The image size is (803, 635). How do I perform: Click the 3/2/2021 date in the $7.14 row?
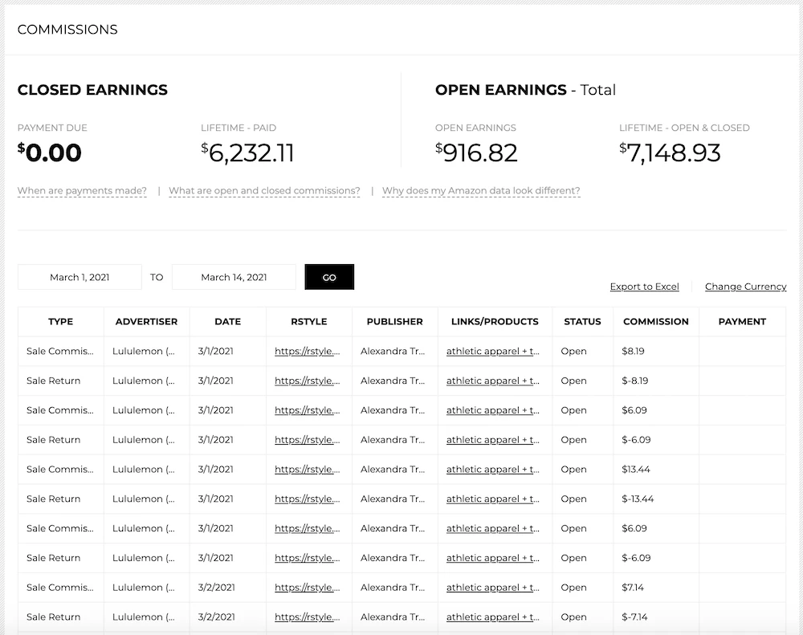[x=216, y=588]
